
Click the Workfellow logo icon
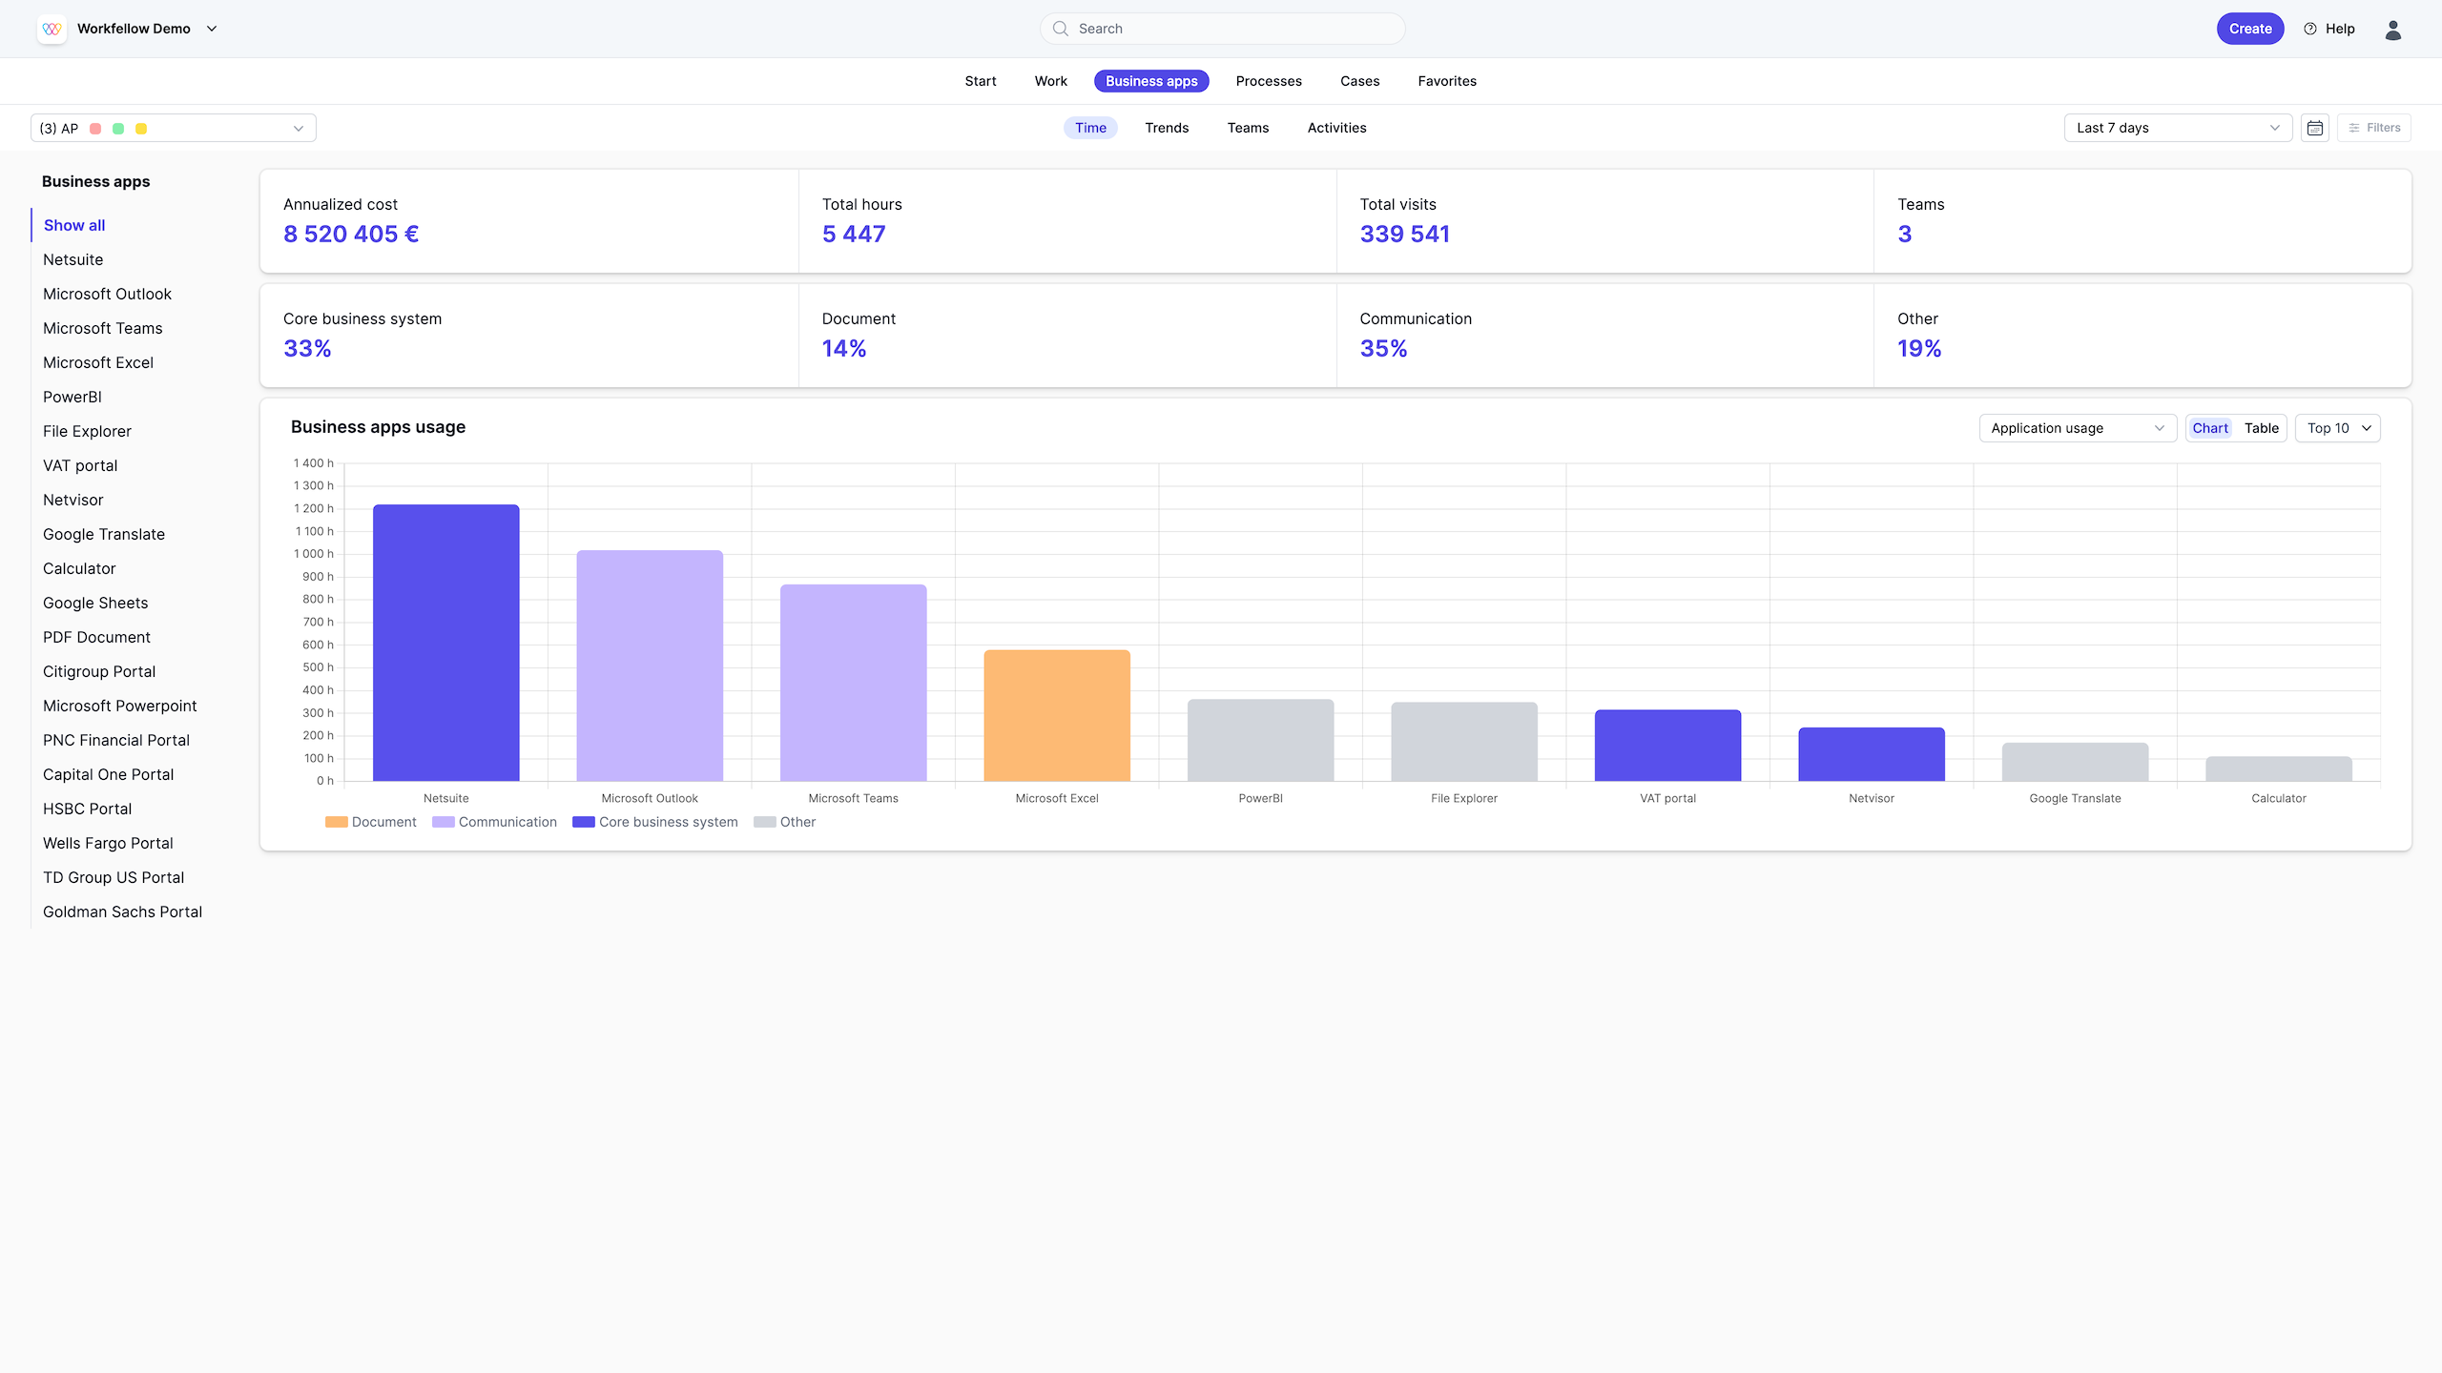click(x=52, y=29)
